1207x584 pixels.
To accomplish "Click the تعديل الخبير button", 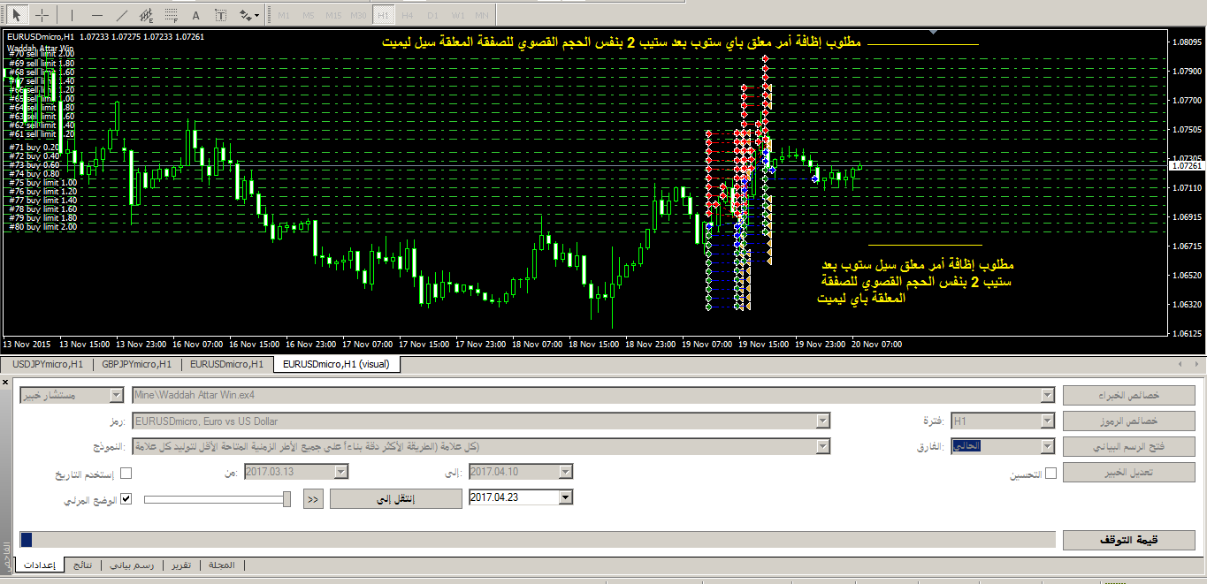I will pyautogui.click(x=1128, y=473).
